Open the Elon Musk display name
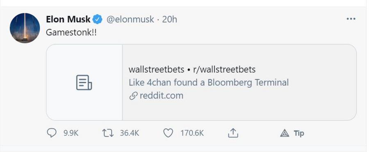369x152 pixels. (68, 19)
